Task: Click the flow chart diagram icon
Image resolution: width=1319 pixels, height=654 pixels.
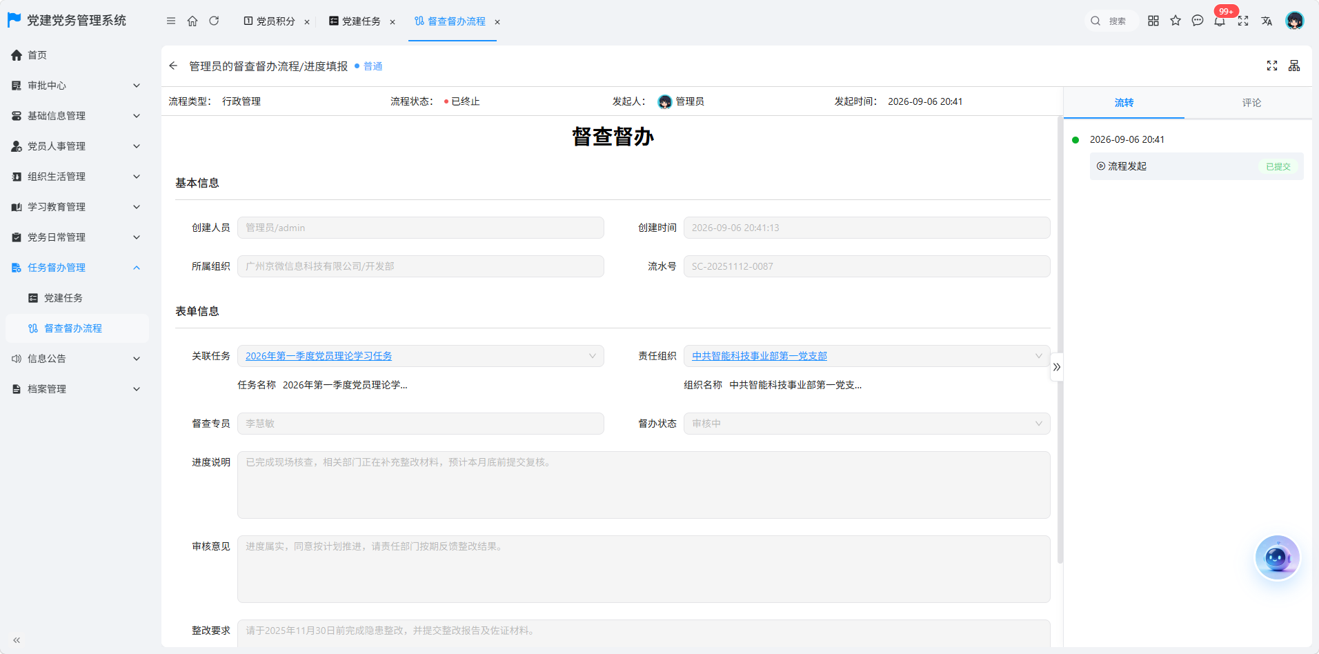Action: [1294, 66]
